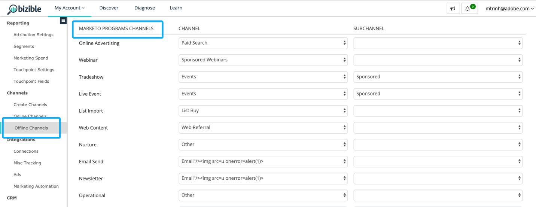Open the Connections integration page
The image size is (536, 207).
coord(26,151)
